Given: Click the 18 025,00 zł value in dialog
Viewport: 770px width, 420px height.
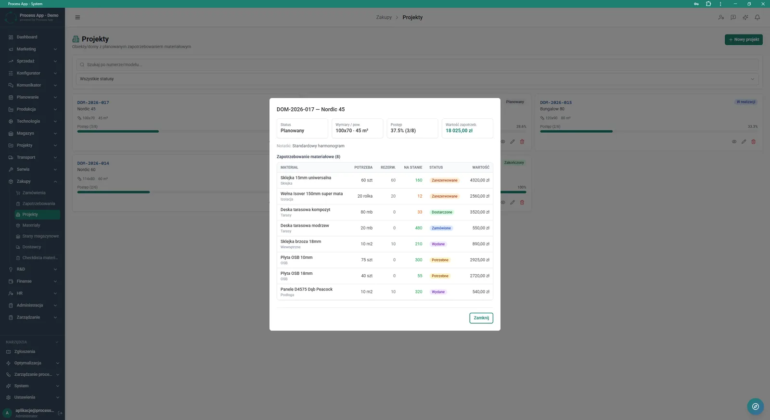Looking at the screenshot, I should [x=459, y=131].
